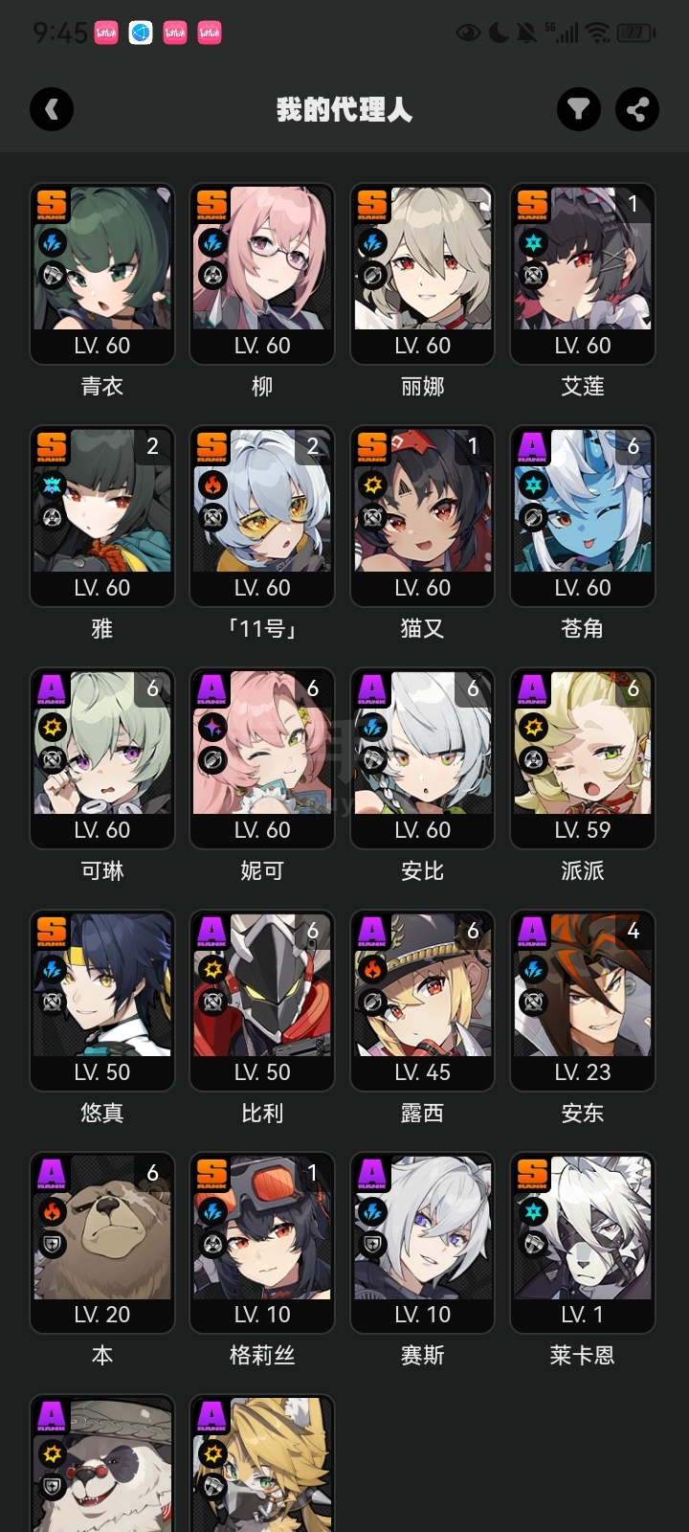Tap the 格莉丝 name label
Viewport: 689px width, 1532px height.
[x=262, y=1356]
